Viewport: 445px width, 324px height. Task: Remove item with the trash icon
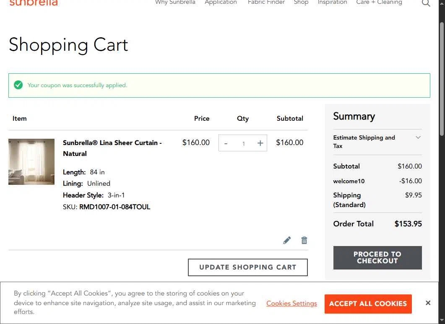[304, 240]
